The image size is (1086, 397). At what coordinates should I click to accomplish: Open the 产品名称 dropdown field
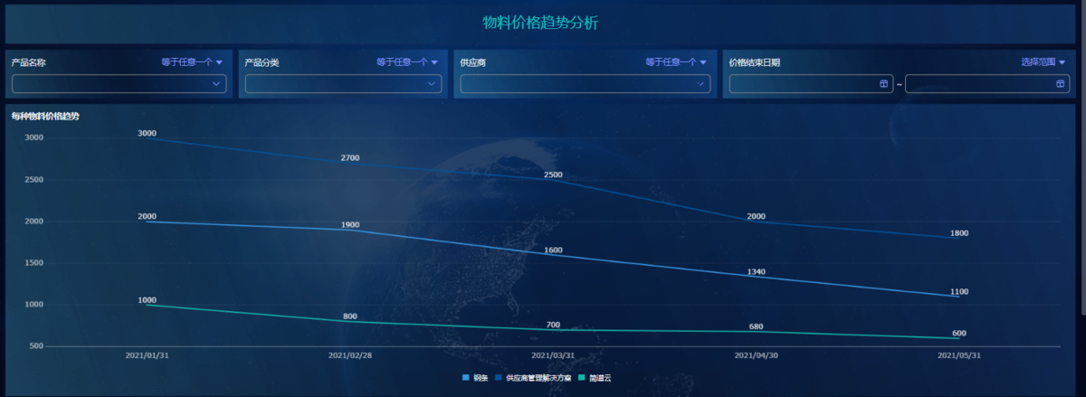pyautogui.click(x=119, y=84)
